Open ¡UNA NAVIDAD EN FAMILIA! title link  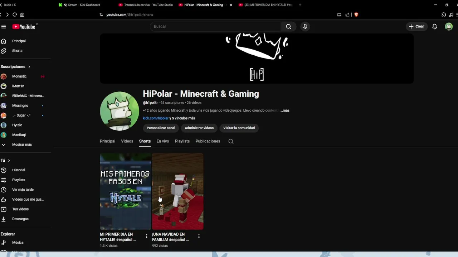pyautogui.click(x=170, y=237)
